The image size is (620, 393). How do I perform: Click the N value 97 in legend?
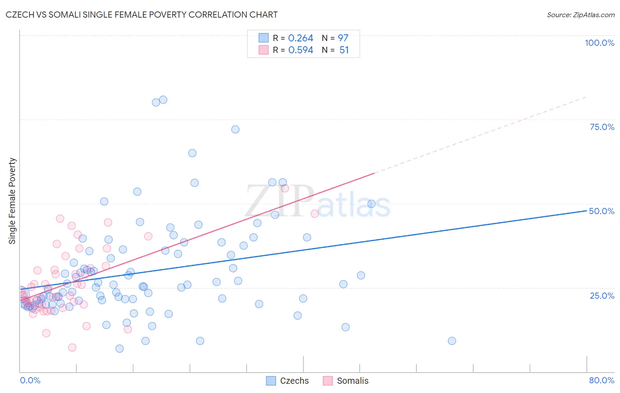click(343, 38)
